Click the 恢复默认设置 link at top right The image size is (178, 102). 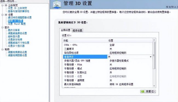pyautogui.click(x=172, y=7)
